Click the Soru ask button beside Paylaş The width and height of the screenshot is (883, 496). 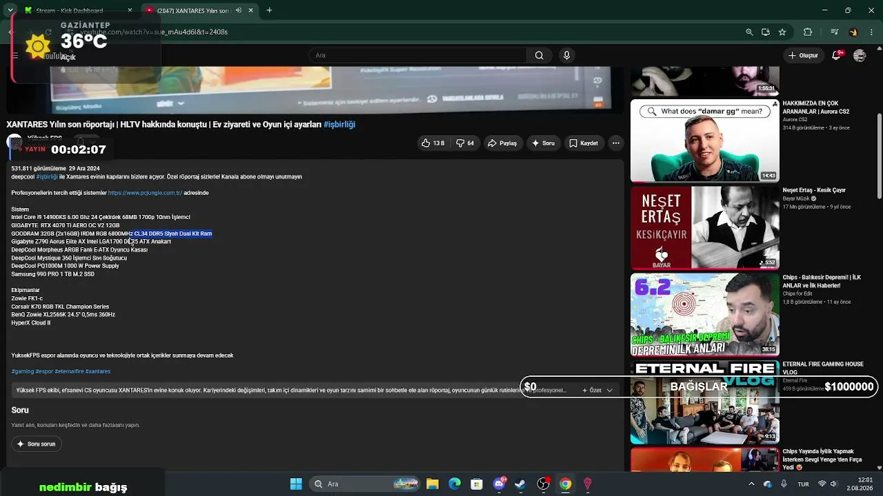click(x=543, y=143)
